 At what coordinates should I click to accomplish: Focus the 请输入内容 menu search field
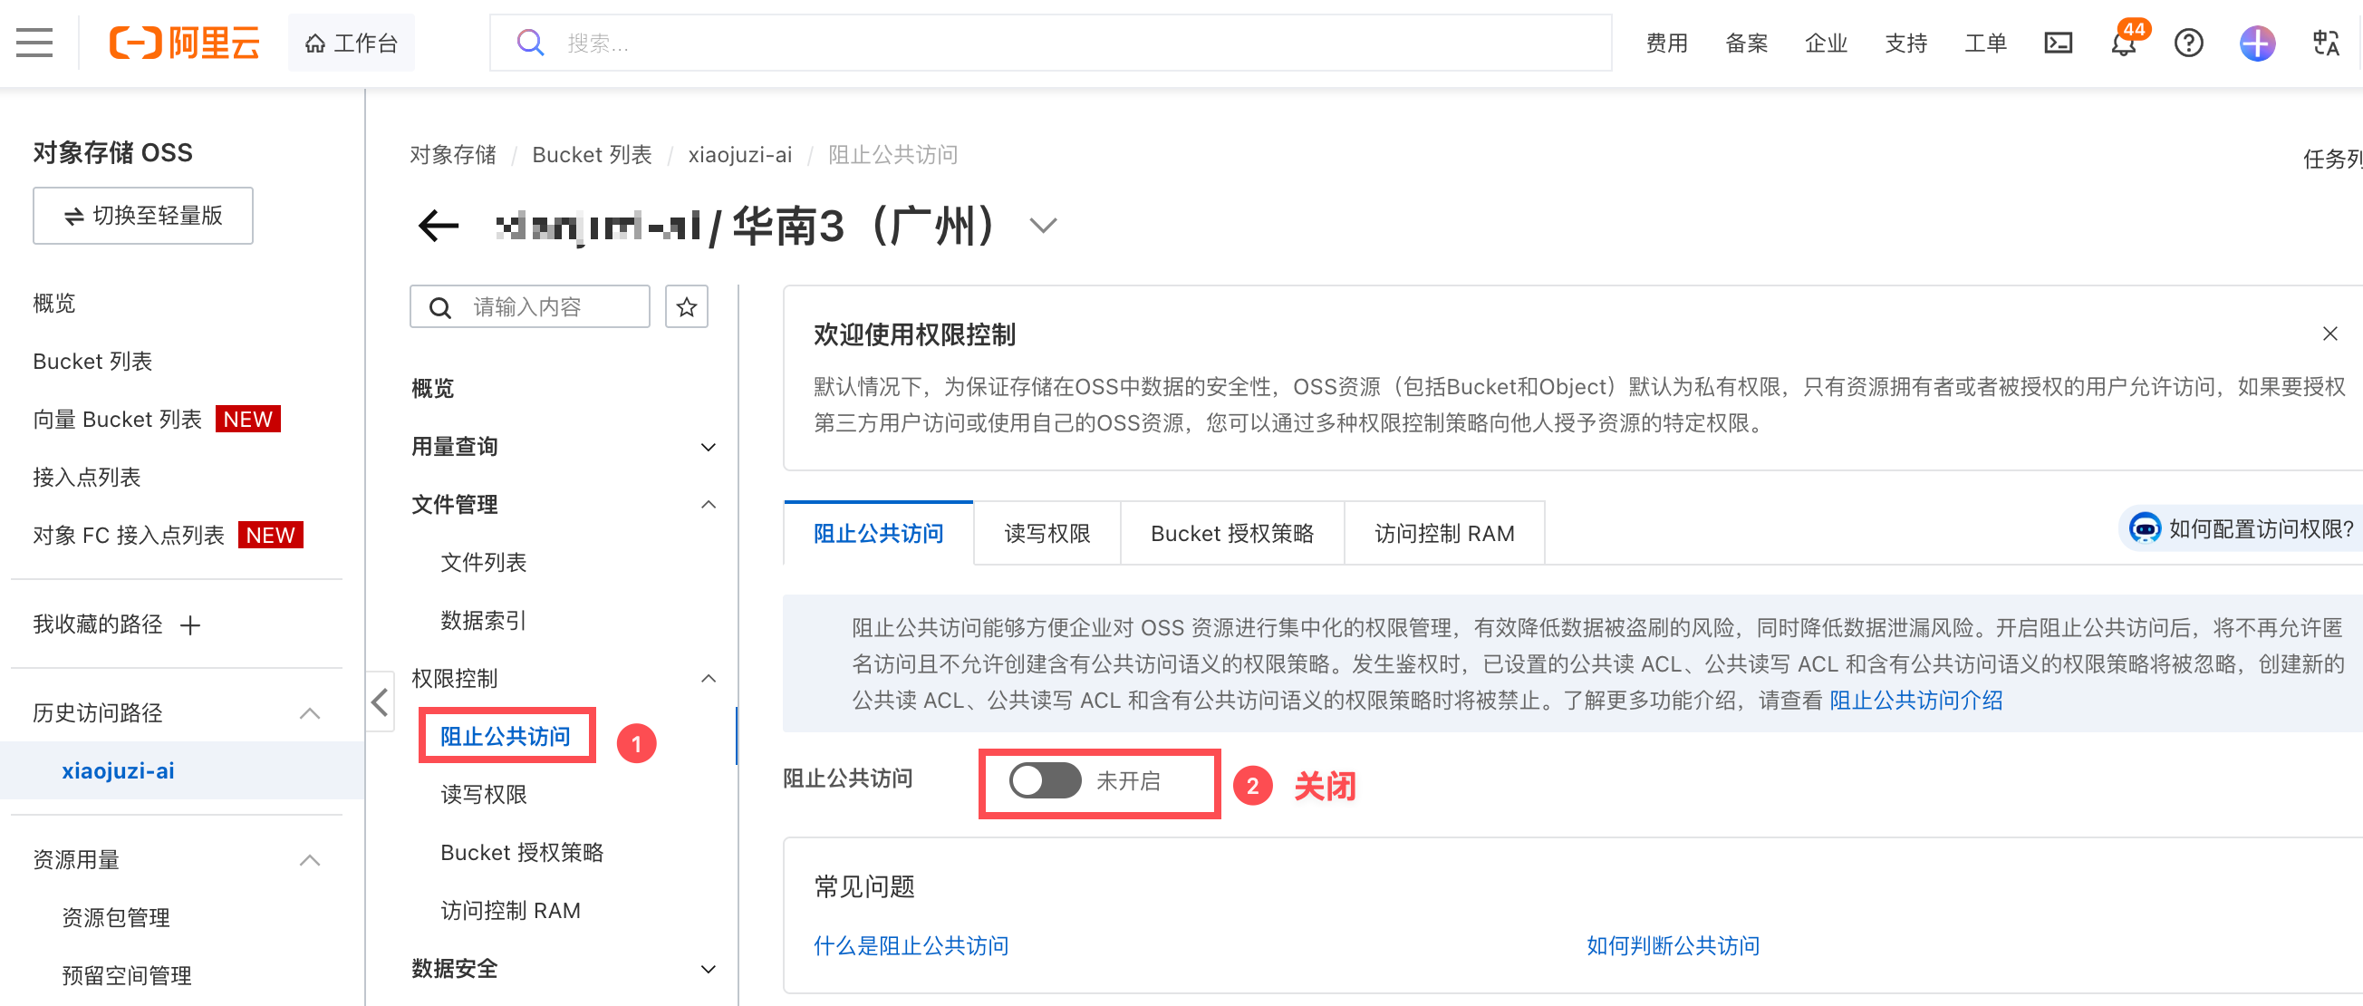coord(530,306)
